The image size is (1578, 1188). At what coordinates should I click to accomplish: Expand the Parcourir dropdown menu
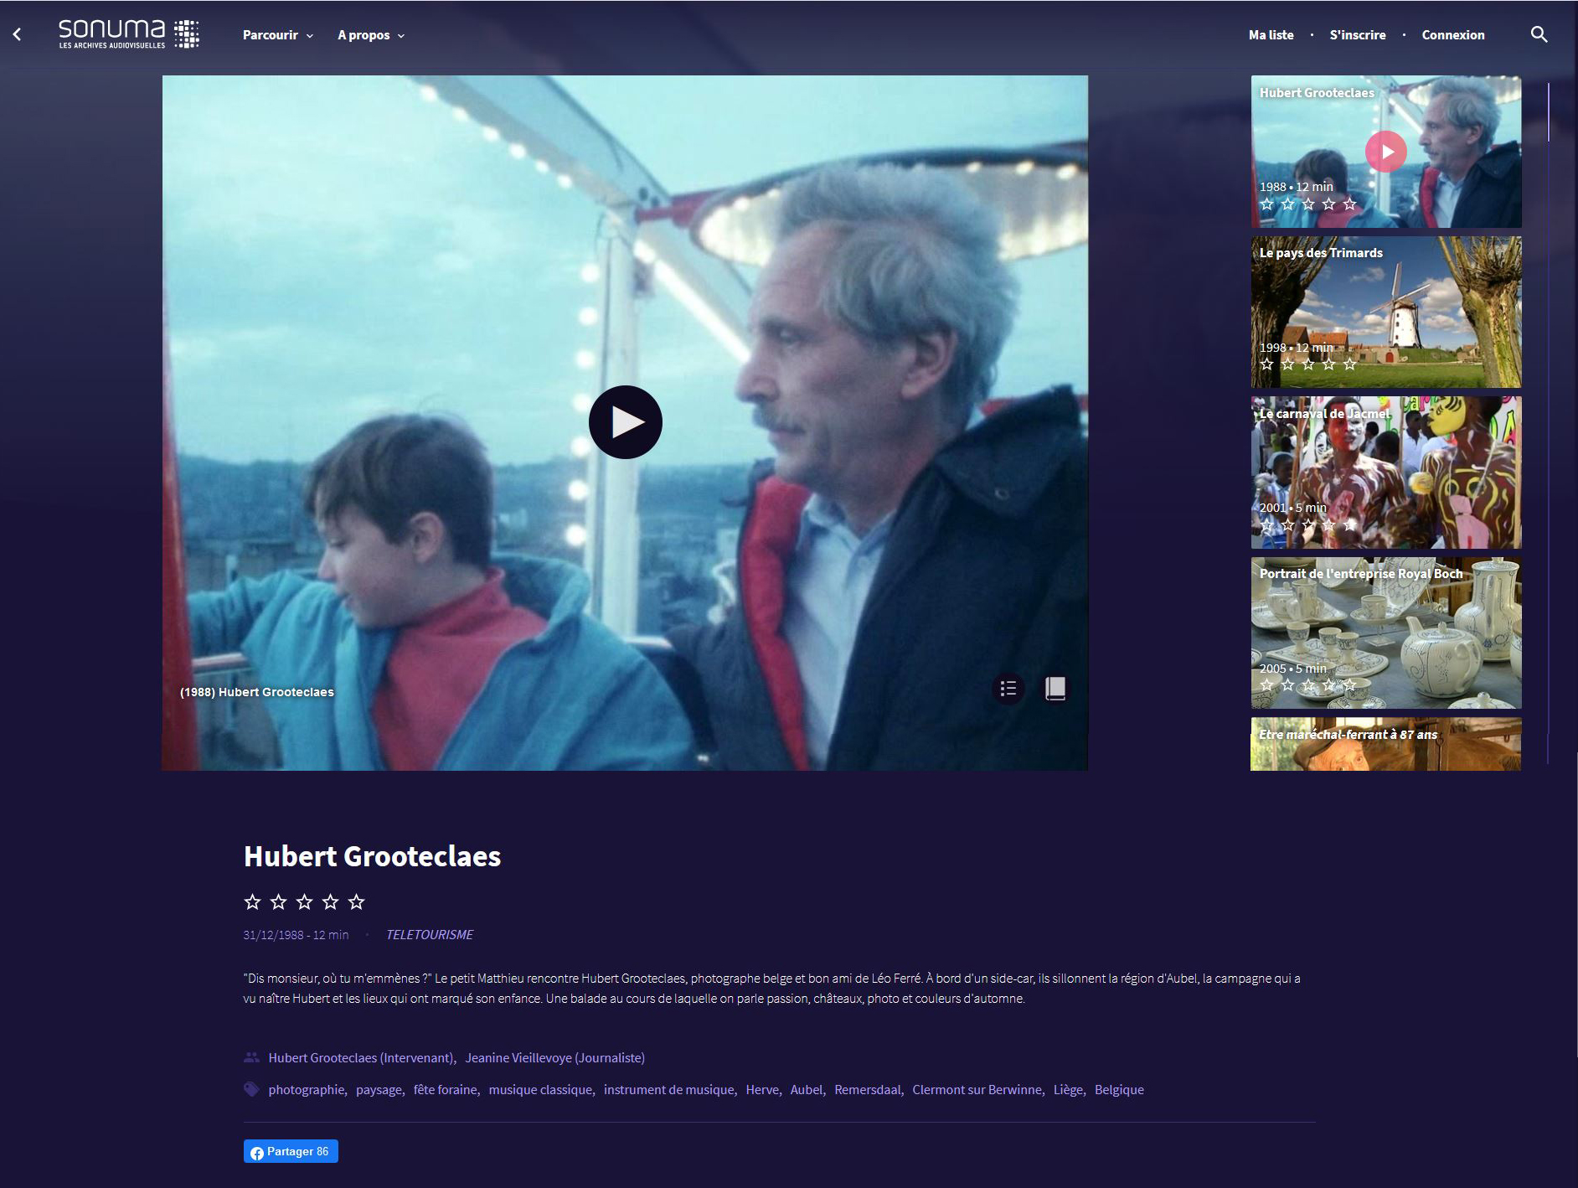click(x=277, y=35)
